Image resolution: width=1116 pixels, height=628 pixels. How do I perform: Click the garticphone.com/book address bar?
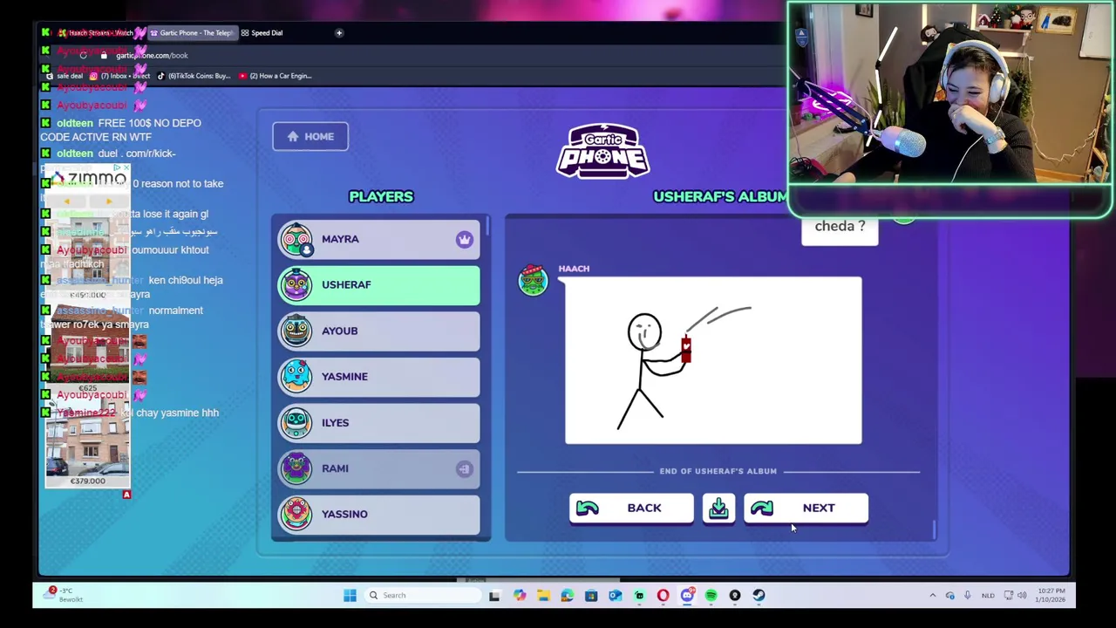152,55
